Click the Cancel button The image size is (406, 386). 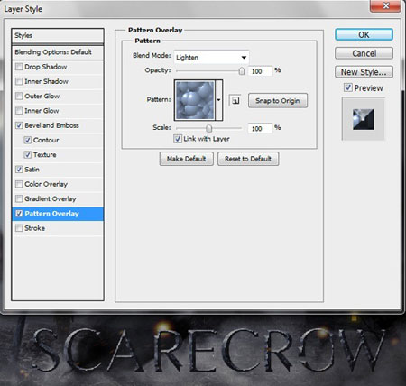point(364,53)
